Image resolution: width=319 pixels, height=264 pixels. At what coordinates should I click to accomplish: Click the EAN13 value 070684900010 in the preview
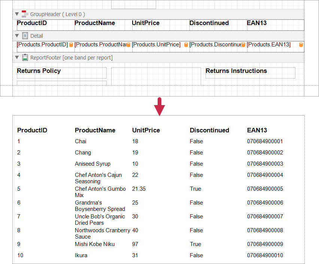click(265, 255)
